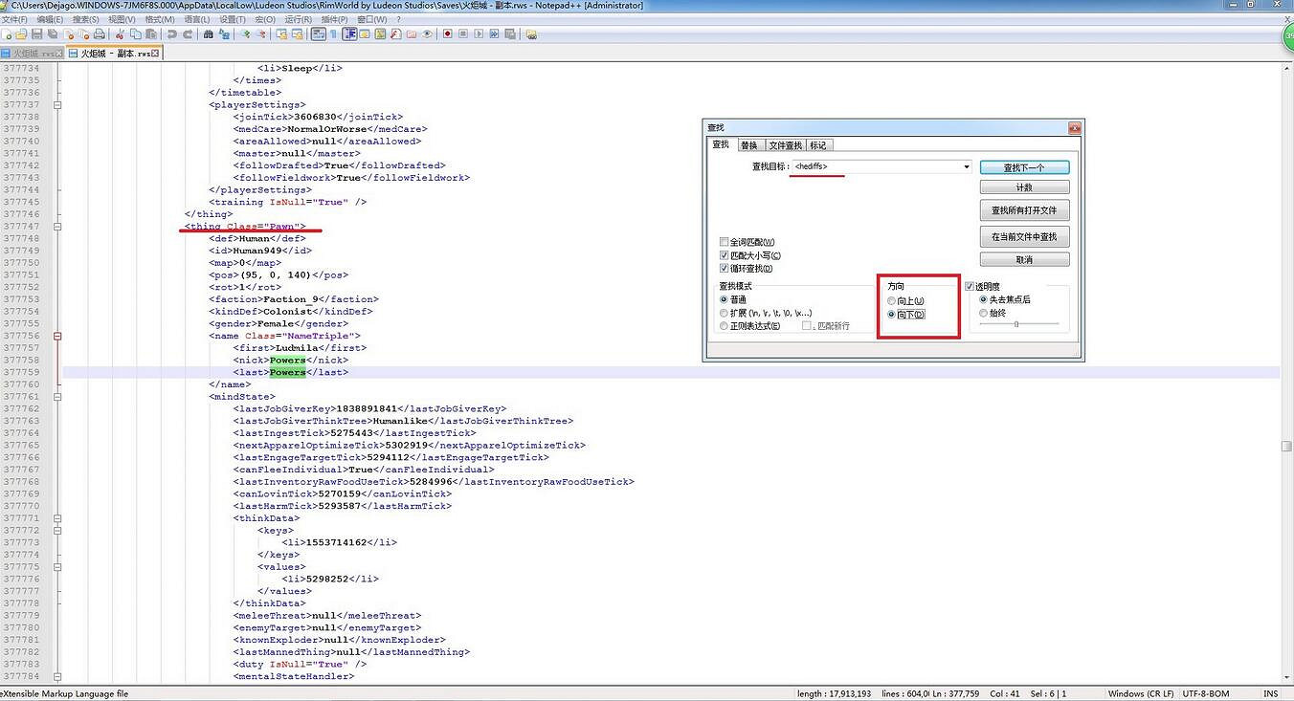Click the Find binoculars toolbar icon
Image resolution: width=1294 pixels, height=701 pixels.
[x=209, y=34]
